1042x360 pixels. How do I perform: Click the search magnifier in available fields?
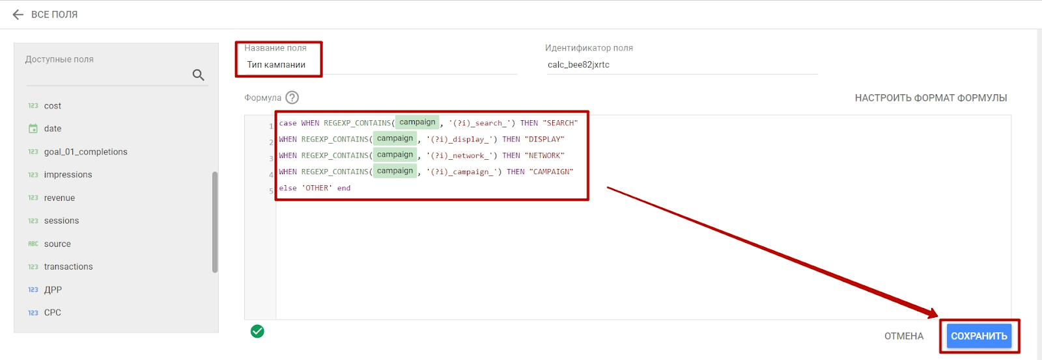199,75
